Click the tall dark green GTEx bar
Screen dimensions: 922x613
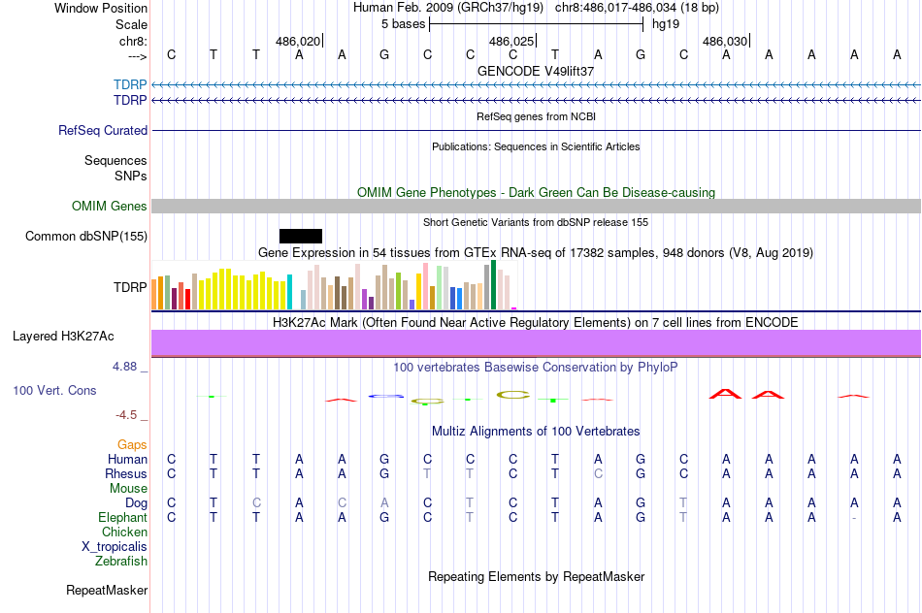pos(493,285)
